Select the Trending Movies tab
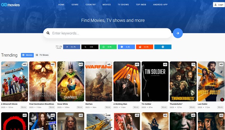Screen dimensions: 225x130 click(x=27, y=55)
